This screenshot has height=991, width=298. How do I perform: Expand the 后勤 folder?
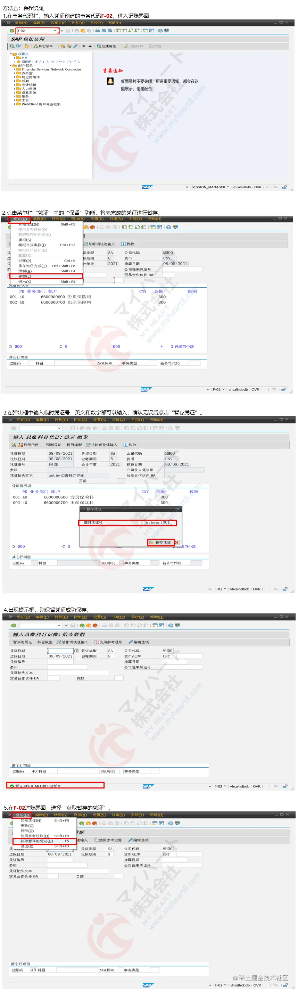click(15, 81)
